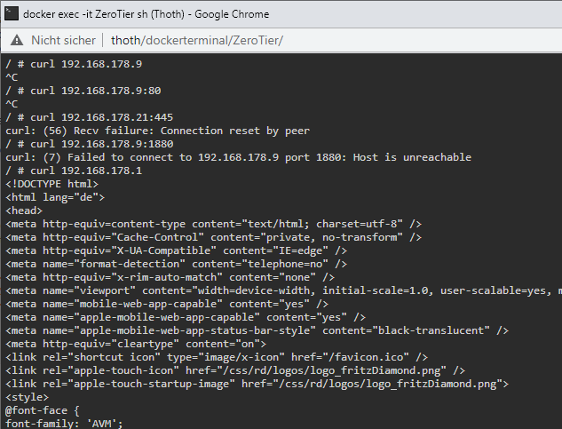Viewport: 562px width, 429px height.
Task: Click the font-family 'AVM' line
Action: point(64,424)
